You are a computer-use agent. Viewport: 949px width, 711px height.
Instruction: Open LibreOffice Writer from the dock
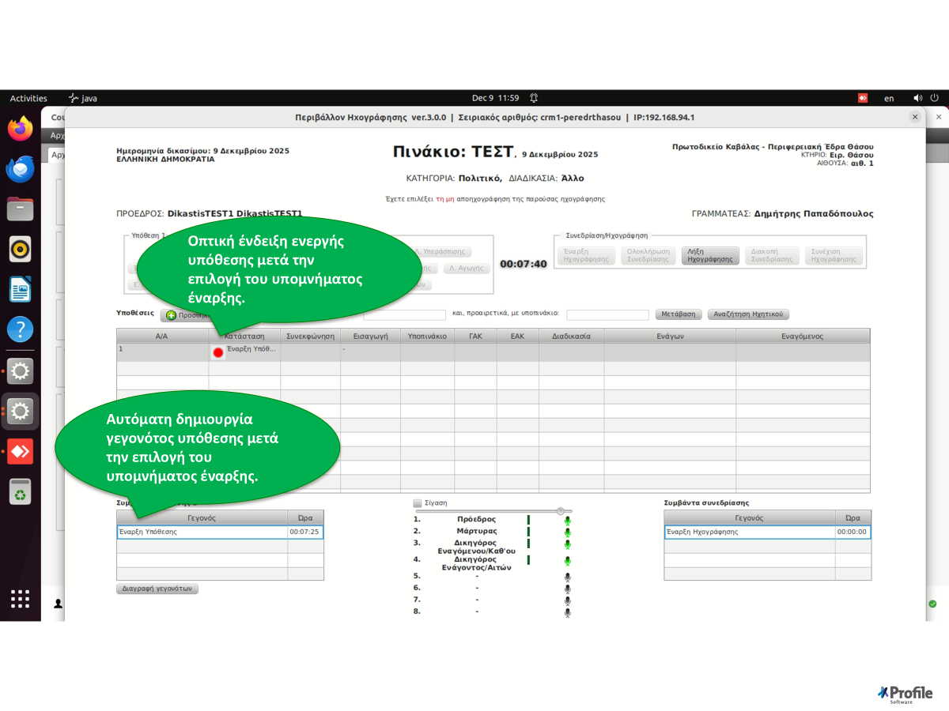(21, 289)
